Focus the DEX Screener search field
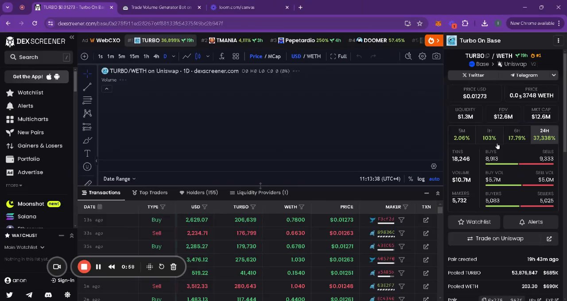Viewport: 567px width, 301px height. pyautogui.click(x=38, y=57)
